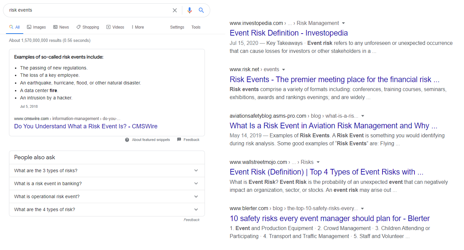Clear the search box with the X icon
The width and height of the screenshot is (464, 250).
pos(175,10)
